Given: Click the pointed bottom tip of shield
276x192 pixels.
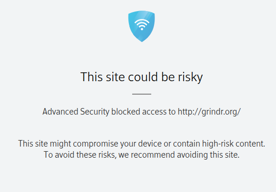Looking at the screenshot, I should [x=141, y=41].
